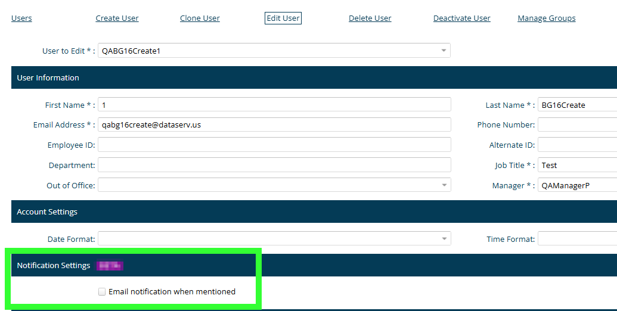Expand the User to Edit dropdown
617x311 pixels.
click(x=274, y=51)
